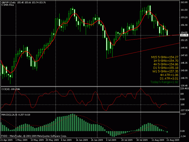189x142 pixels.
Task: Click the '20 Jul 2009' date label
Action: pyautogui.click(x=127, y=140)
